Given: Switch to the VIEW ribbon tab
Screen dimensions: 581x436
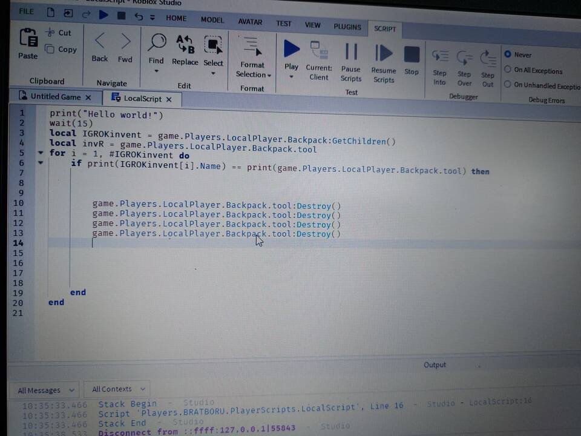Looking at the screenshot, I should pos(312,25).
